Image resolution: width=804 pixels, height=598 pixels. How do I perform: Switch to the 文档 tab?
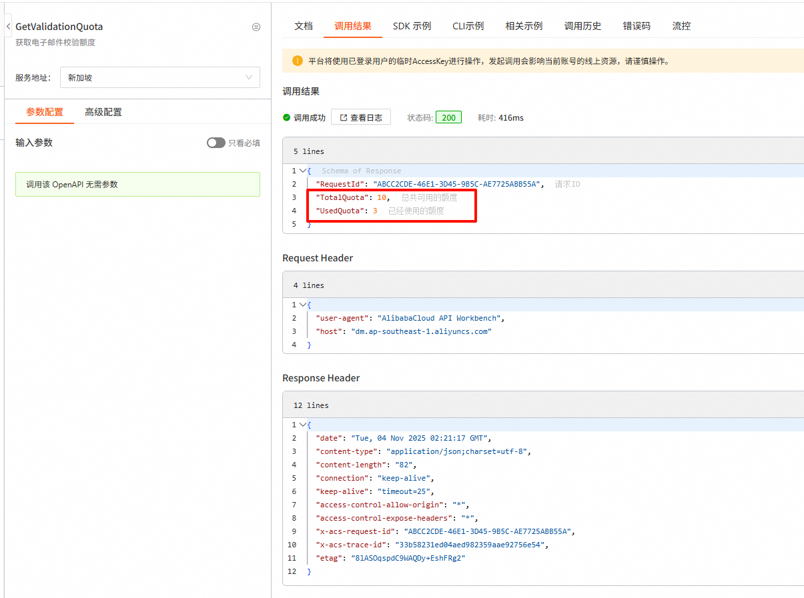coord(304,26)
